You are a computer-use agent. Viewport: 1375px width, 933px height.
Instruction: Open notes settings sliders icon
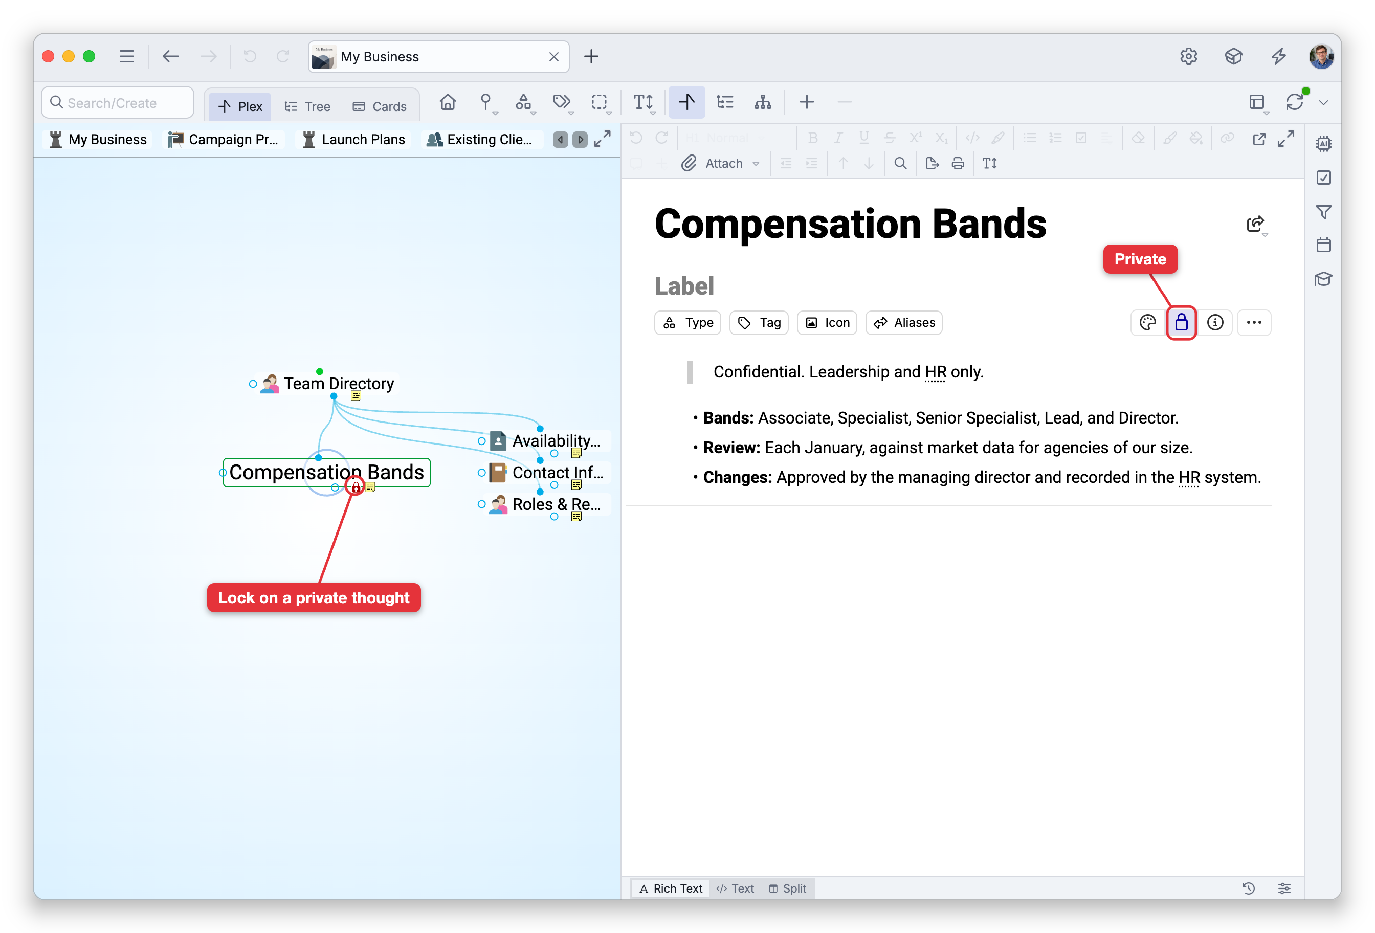pyautogui.click(x=1284, y=888)
